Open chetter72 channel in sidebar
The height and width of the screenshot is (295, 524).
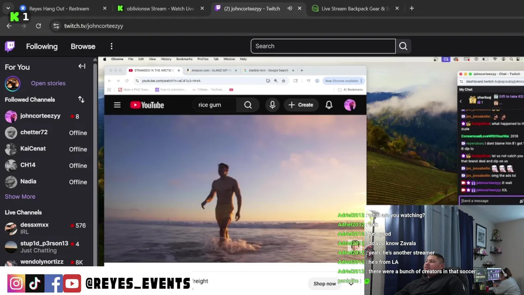coord(46,133)
